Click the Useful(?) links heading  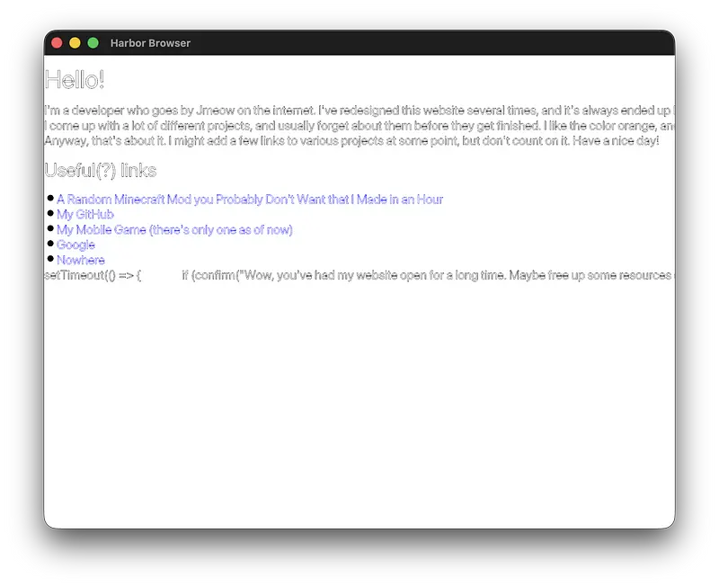[100, 171]
